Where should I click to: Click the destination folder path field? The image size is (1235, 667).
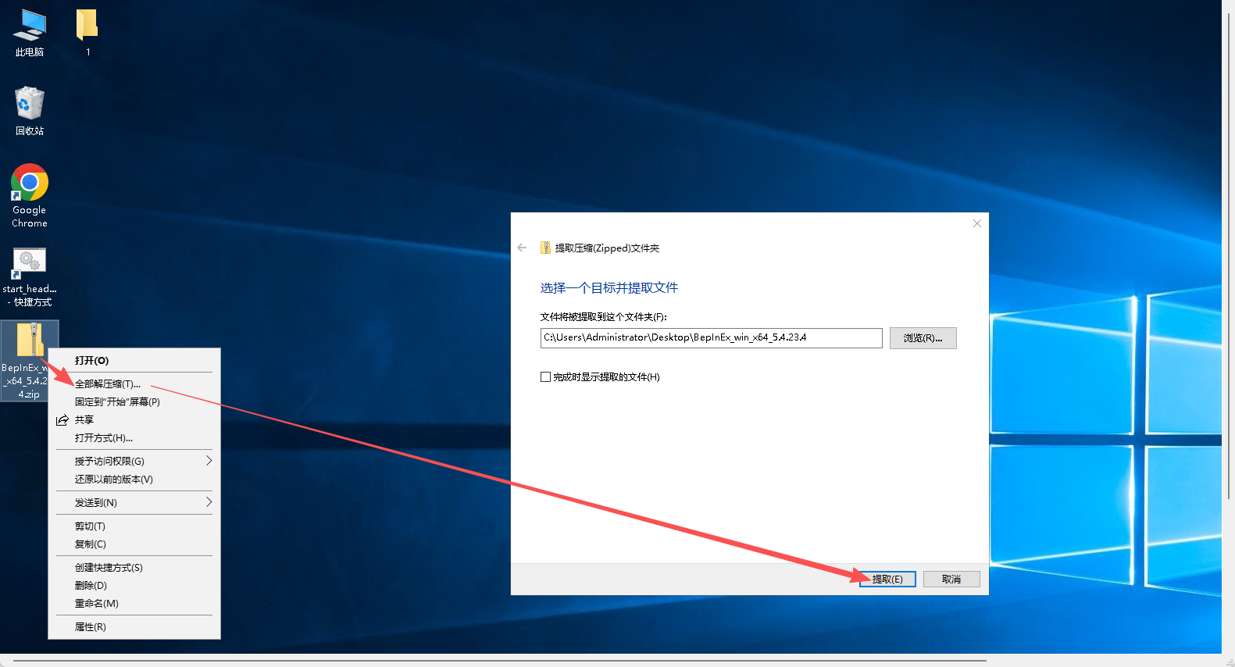[x=711, y=337]
